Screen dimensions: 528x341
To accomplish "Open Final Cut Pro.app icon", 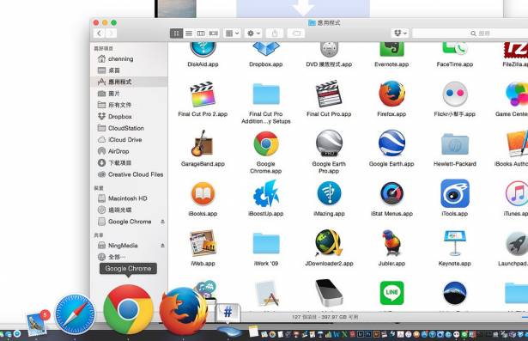I will pos(329,94).
